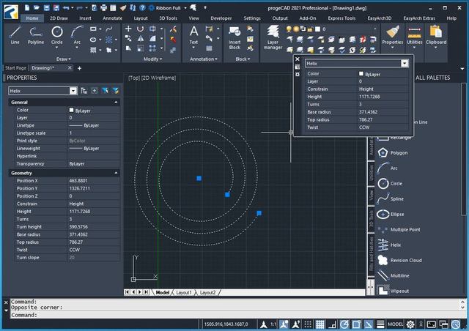The image size is (469, 331).
Task: Collapse the Geometry properties section
Action: click(116, 173)
